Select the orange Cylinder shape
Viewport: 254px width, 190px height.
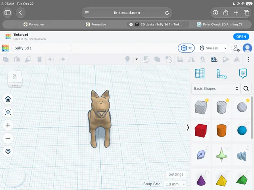(x=221, y=131)
